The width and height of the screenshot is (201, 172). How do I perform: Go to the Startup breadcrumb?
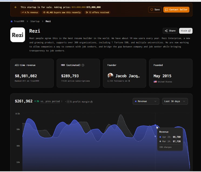35,21
